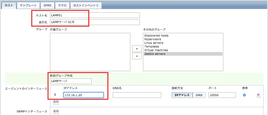Switch to the ホスト tab
This screenshot has height=115, width=268.
(x=9, y=5)
